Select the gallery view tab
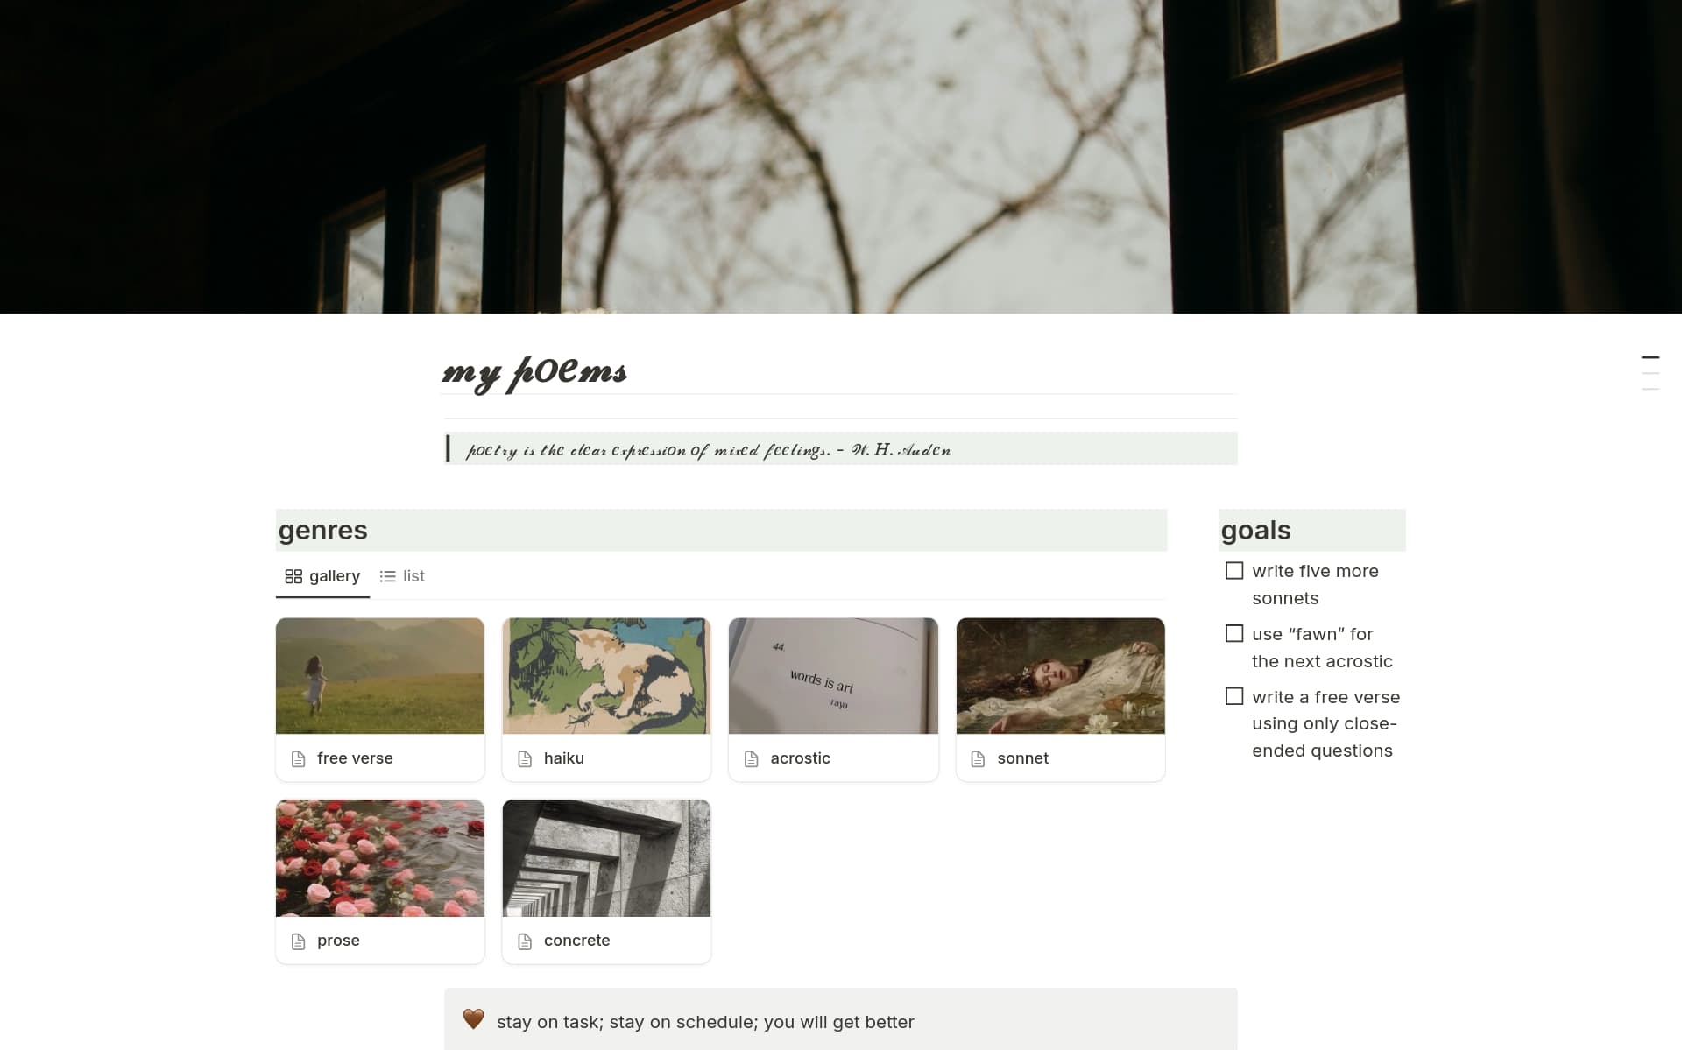Image resolution: width=1682 pixels, height=1050 pixels. pos(322,576)
